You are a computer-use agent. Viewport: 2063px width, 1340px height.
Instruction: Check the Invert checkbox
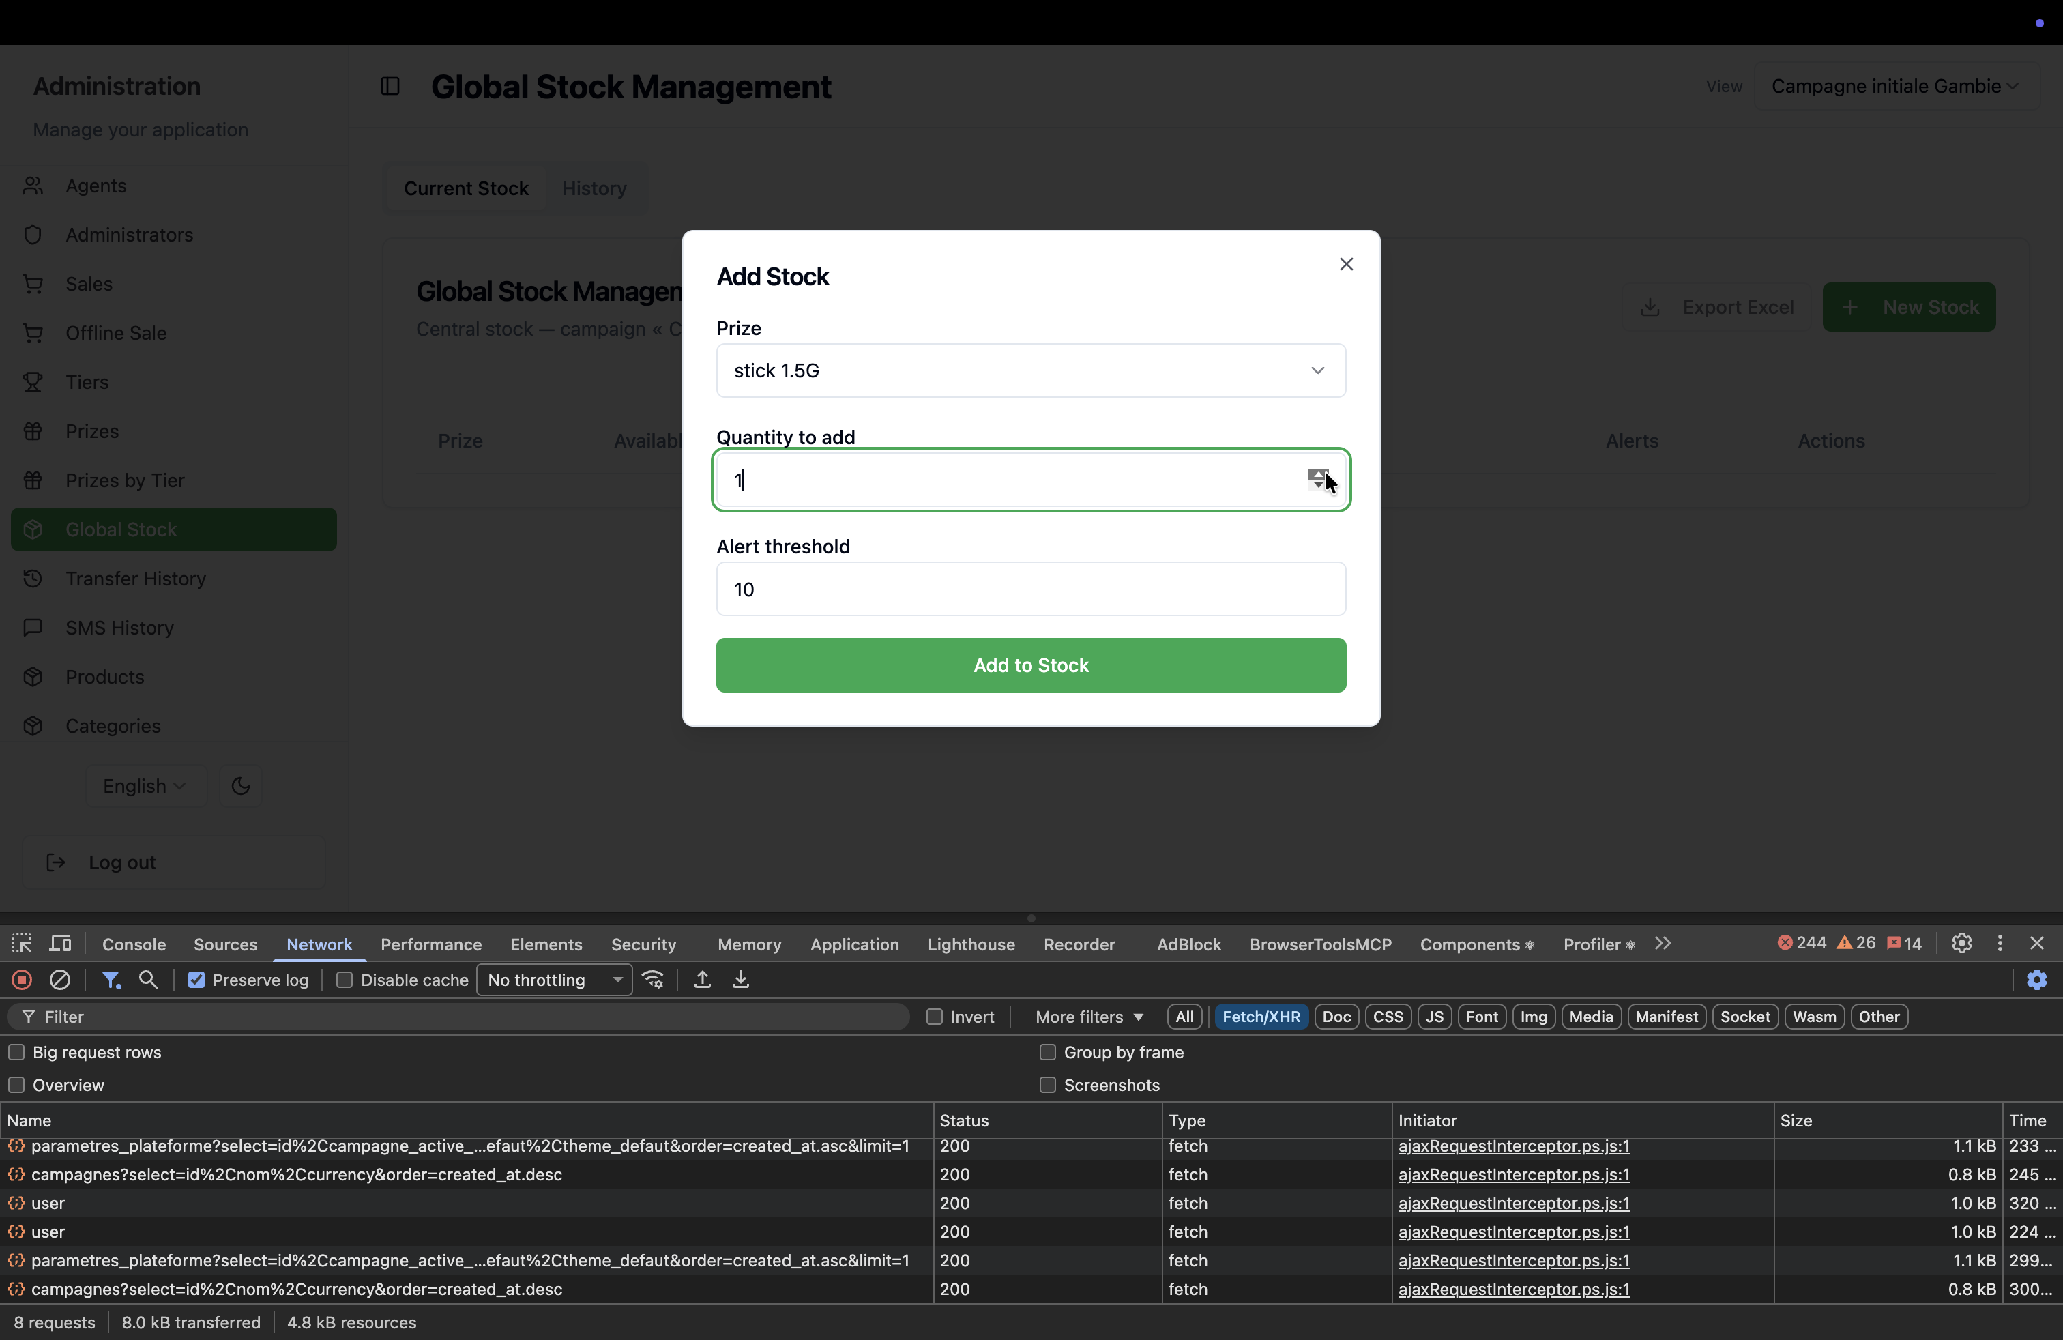click(x=935, y=1016)
